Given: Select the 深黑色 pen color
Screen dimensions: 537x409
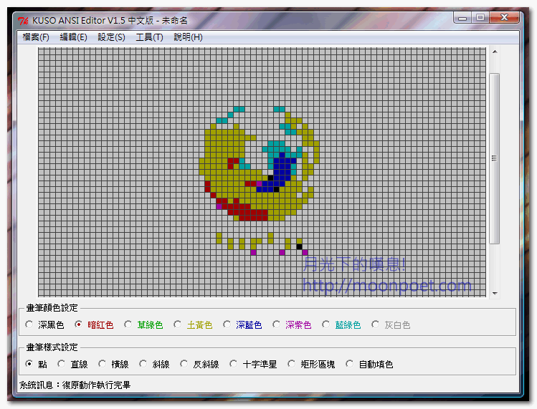Looking at the screenshot, I should pyautogui.click(x=29, y=325).
